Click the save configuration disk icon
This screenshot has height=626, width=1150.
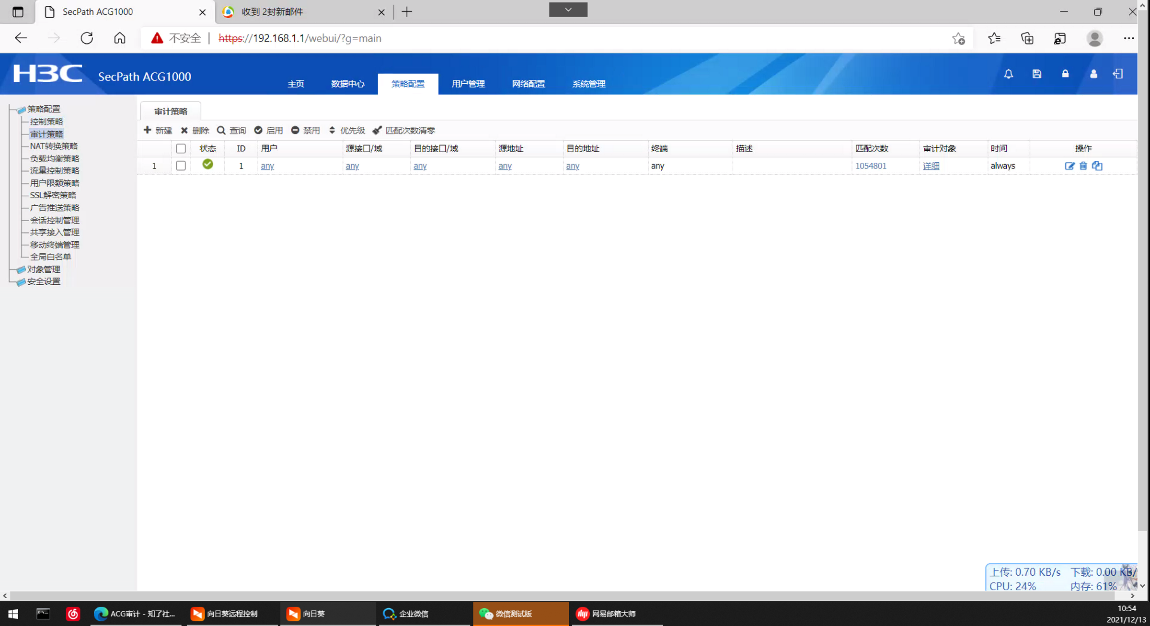pyautogui.click(x=1036, y=74)
